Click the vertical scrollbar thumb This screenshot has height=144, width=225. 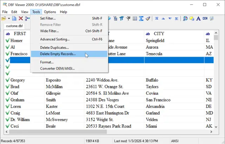(x=216, y=38)
